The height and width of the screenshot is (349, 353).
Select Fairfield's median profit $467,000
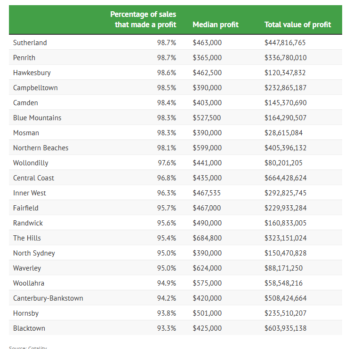click(207, 208)
